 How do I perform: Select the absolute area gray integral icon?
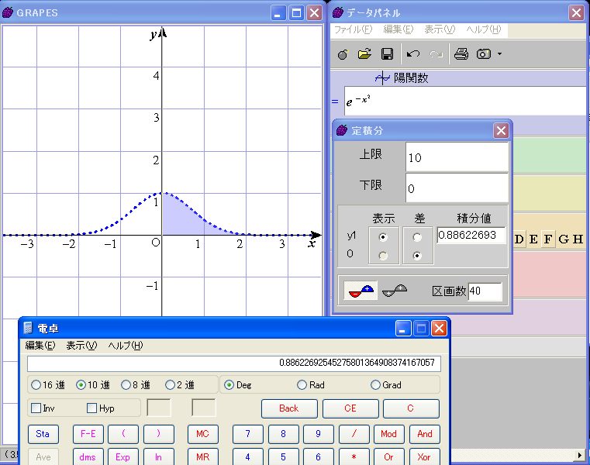click(x=395, y=291)
